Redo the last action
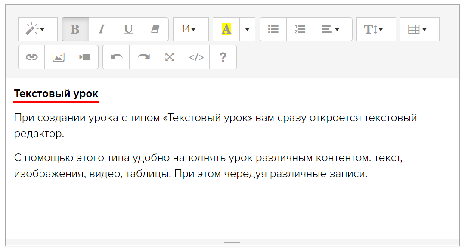This screenshot has height=250, width=465. 143,57
